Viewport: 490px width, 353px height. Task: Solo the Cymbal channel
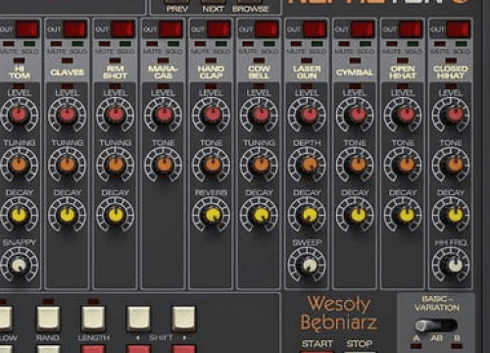[x=366, y=44]
